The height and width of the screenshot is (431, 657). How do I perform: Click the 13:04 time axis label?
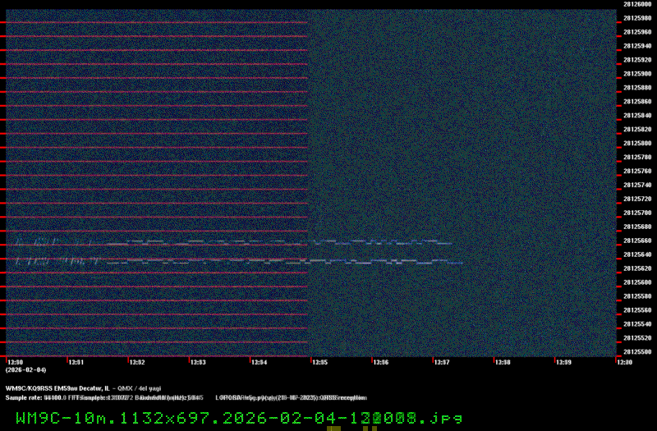tap(259, 361)
